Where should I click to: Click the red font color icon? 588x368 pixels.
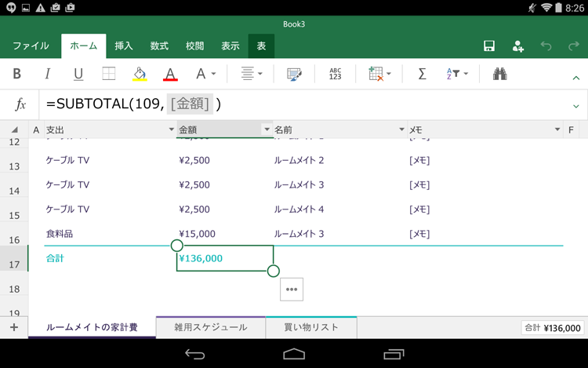point(170,74)
